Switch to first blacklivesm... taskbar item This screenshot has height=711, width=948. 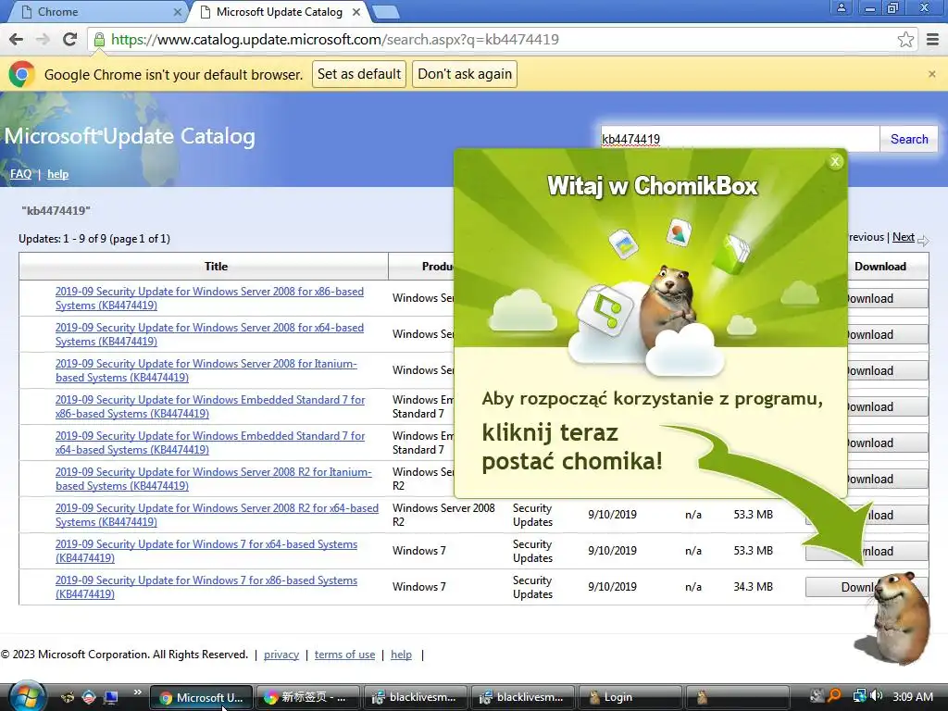point(415,698)
